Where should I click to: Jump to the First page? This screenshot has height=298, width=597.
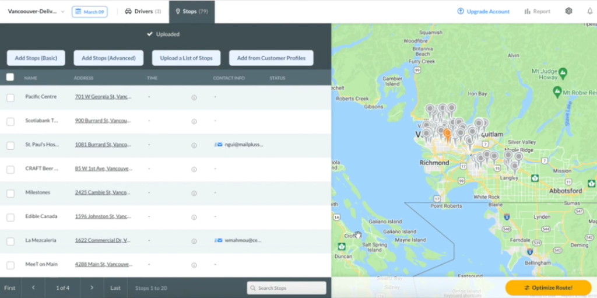click(x=10, y=288)
